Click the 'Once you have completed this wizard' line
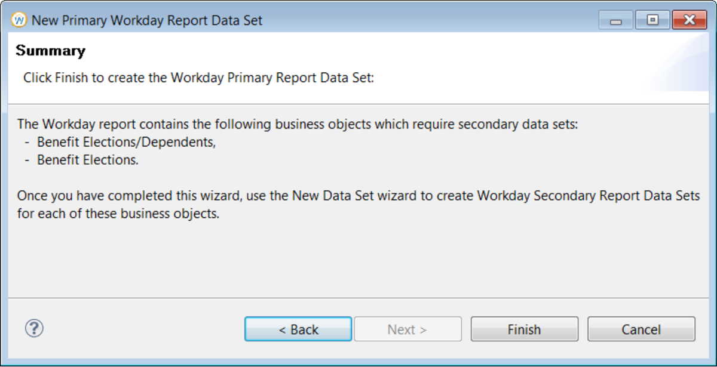Image resolution: width=717 pixels, height=367 pixels. point(358,196)
